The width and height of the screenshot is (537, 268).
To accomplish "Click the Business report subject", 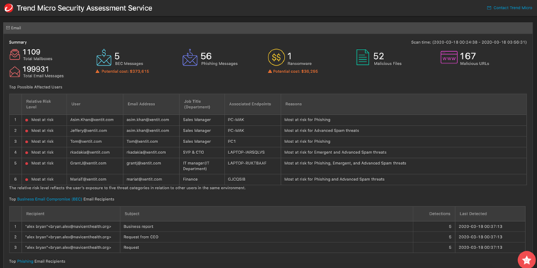I will 138,226.
